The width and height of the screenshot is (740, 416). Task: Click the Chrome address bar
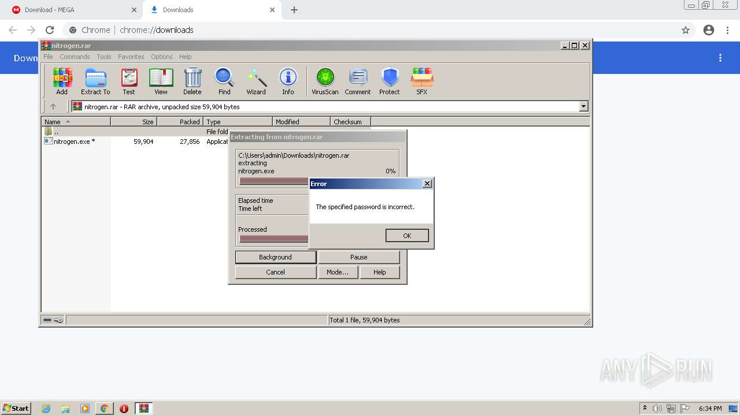(x=370, y=30)
